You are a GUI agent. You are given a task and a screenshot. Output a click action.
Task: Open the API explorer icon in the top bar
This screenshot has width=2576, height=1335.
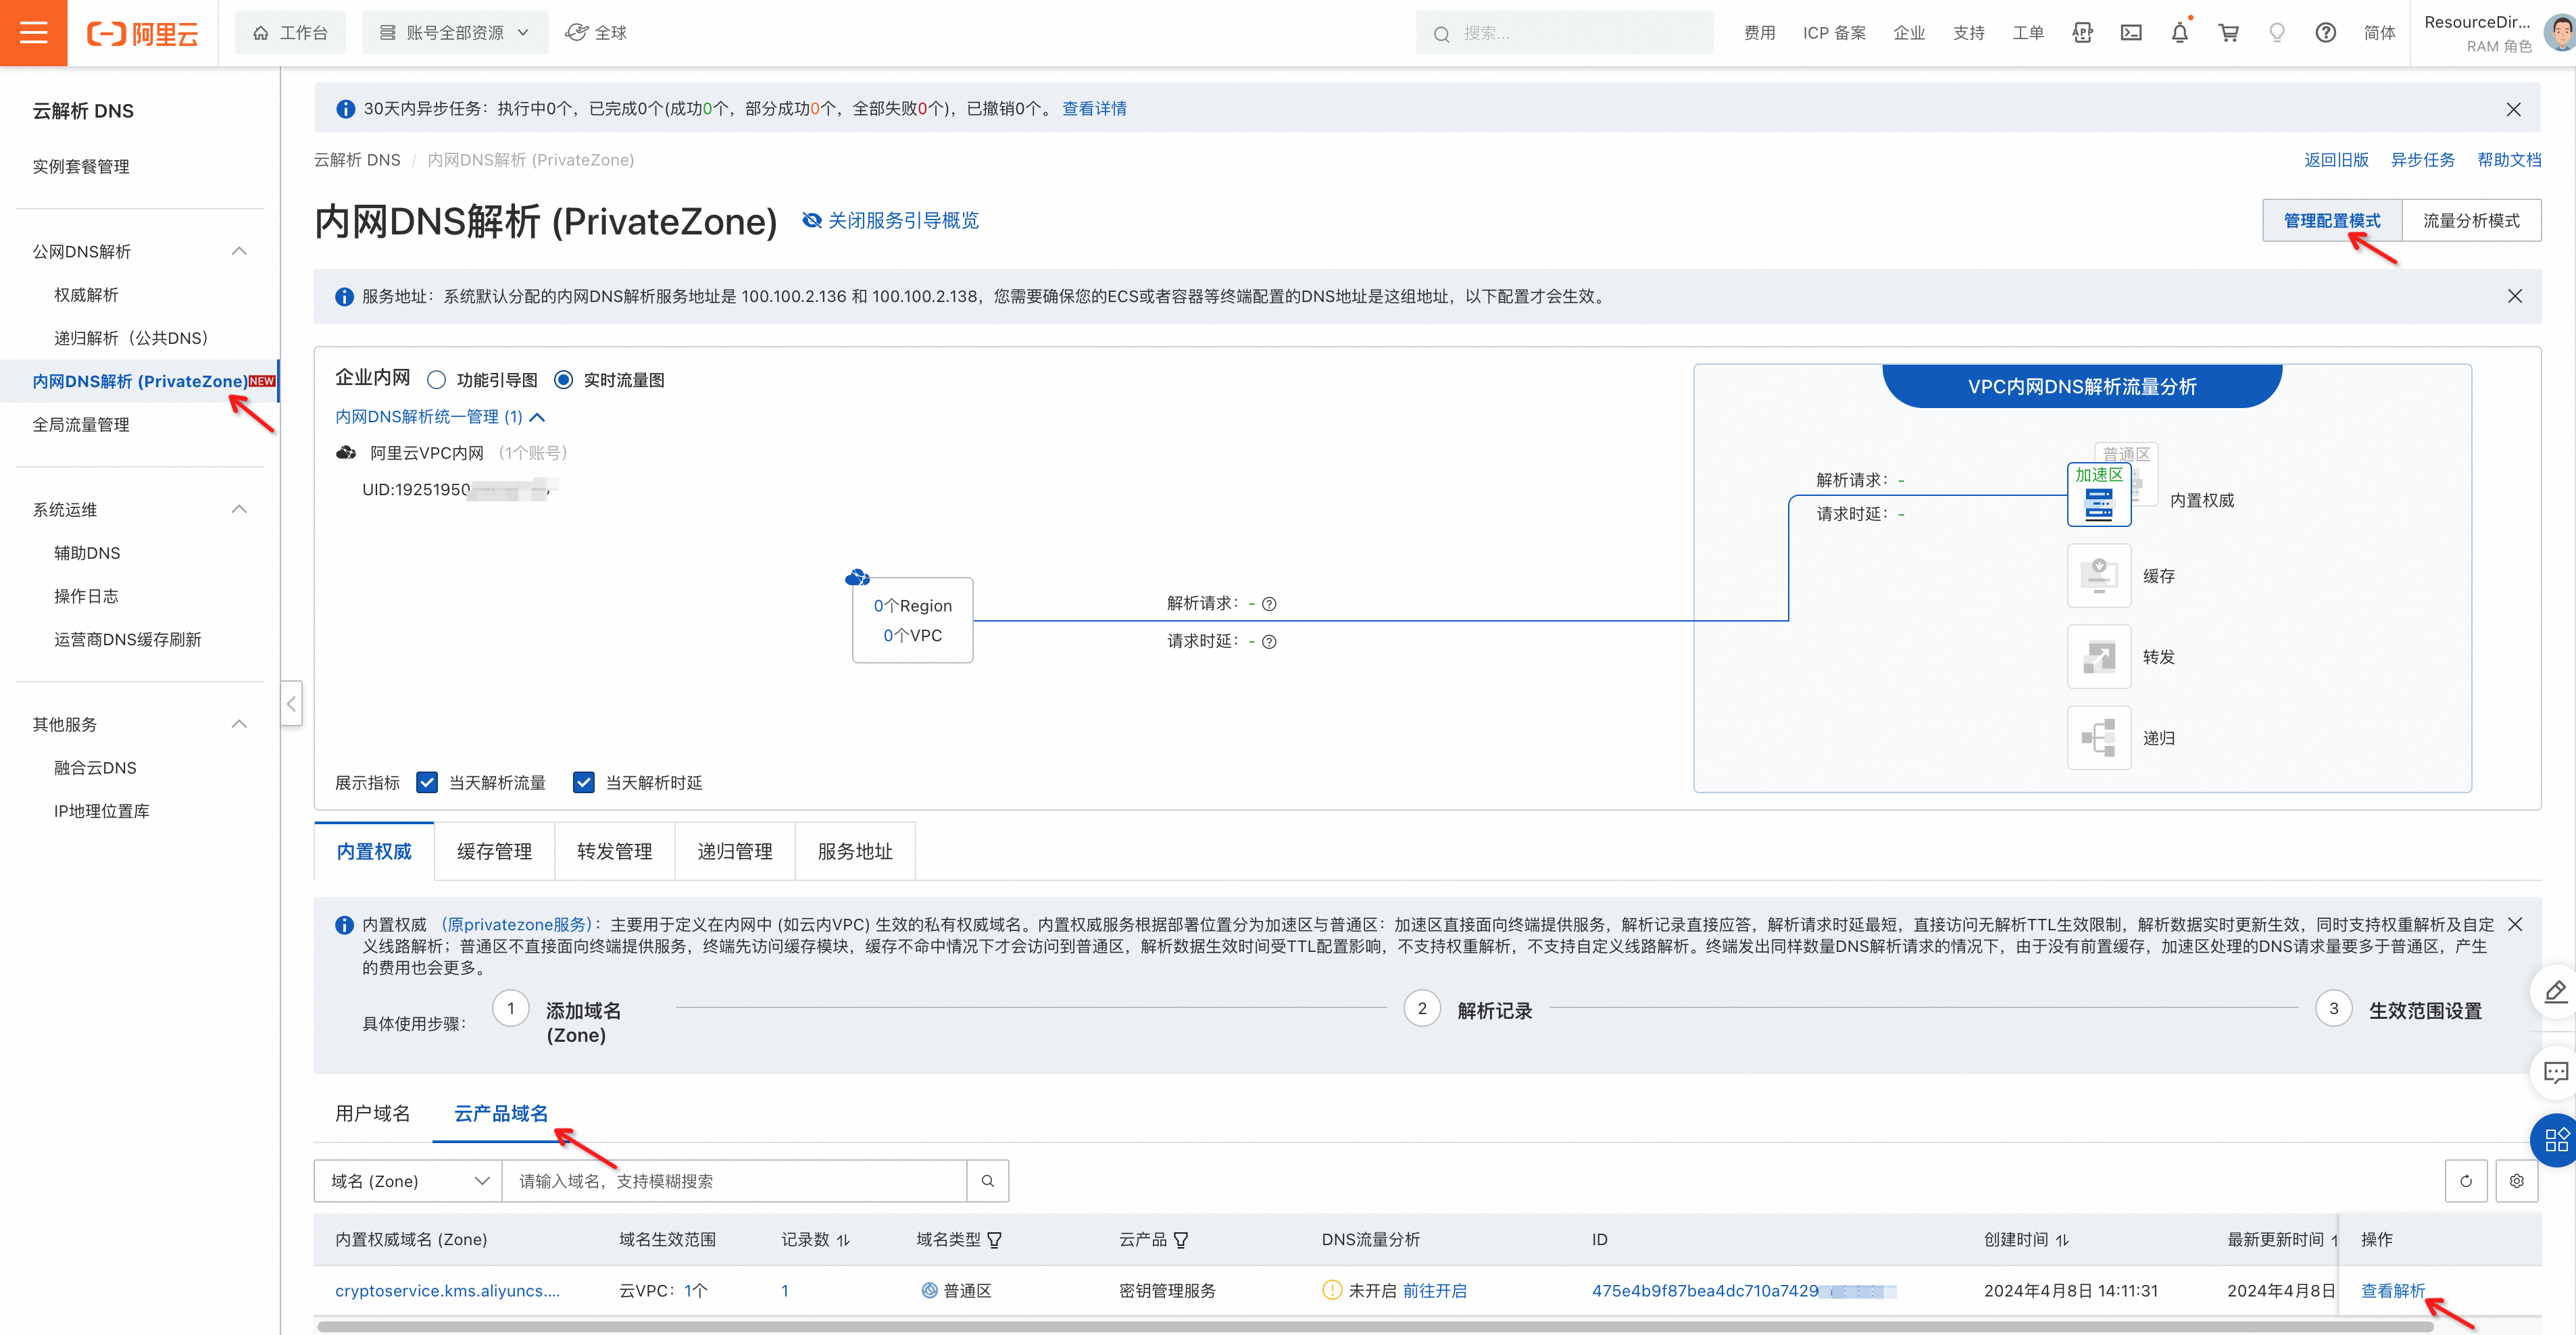(x=2082, y=33)
